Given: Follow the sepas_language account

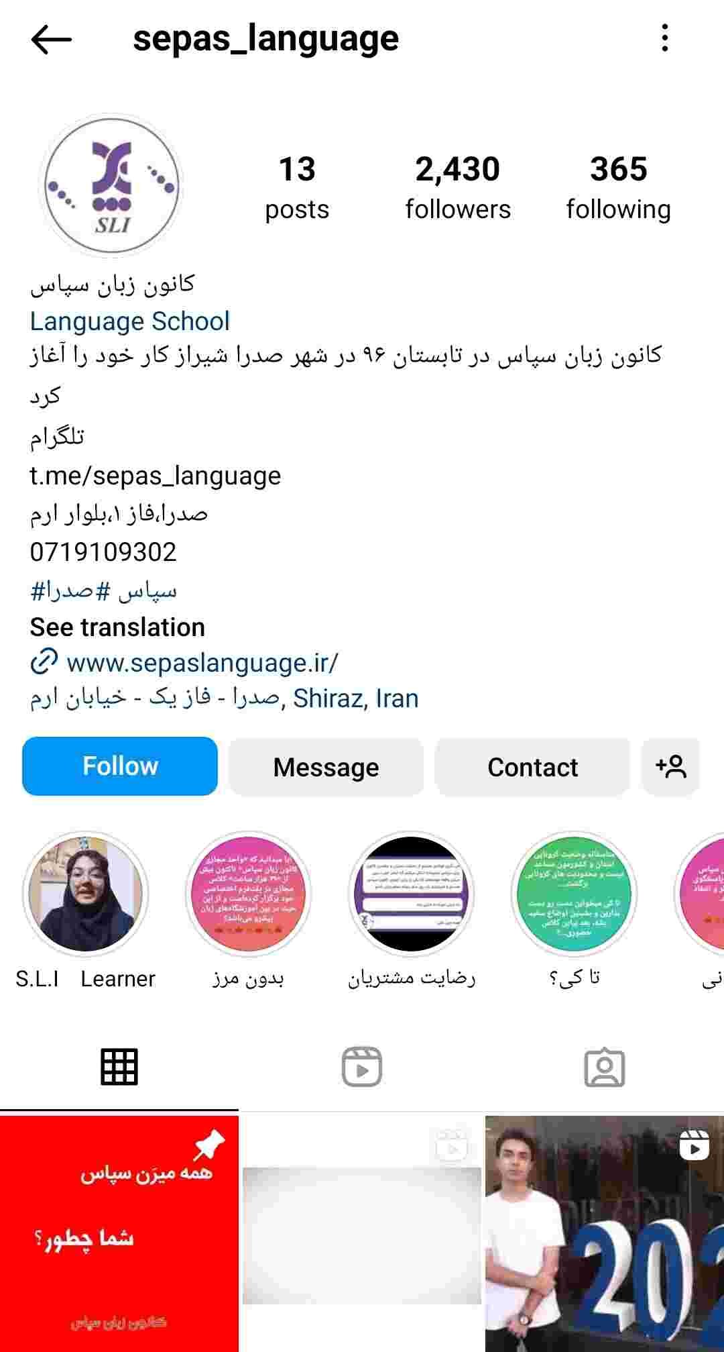Looking at the screenshot, I should click(x=120, y=766).
